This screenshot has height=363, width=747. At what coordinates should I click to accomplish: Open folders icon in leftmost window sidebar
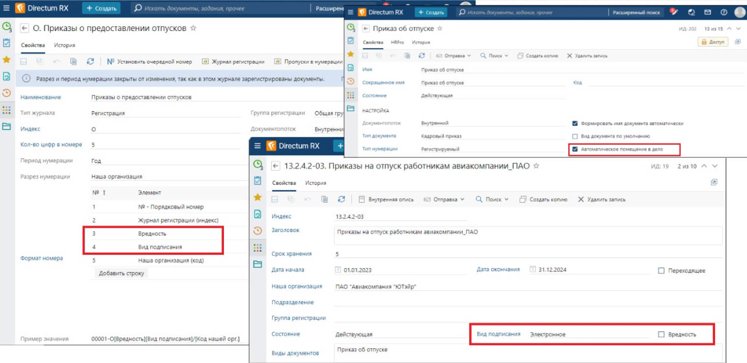click(x=6, y=126)
